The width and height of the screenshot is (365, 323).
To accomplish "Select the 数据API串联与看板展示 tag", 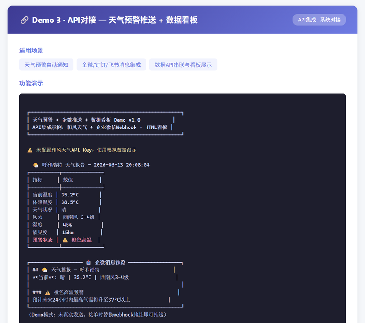I will 183,65.
